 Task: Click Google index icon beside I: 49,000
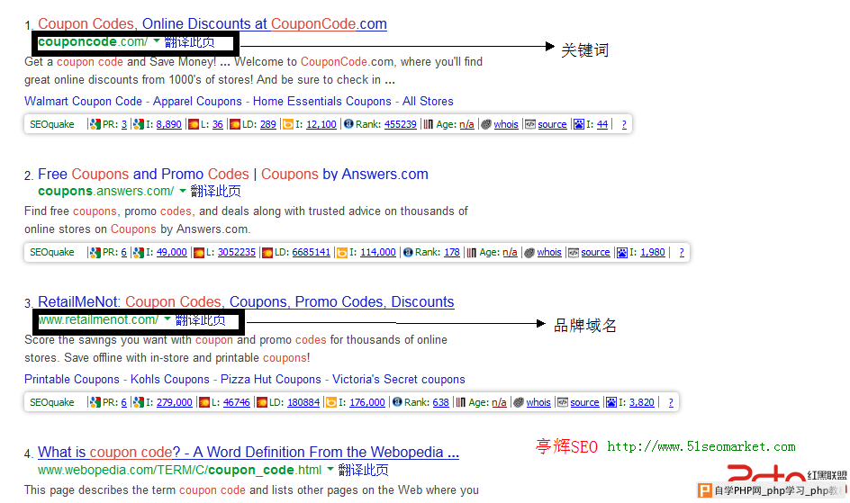tap(139, 252)
